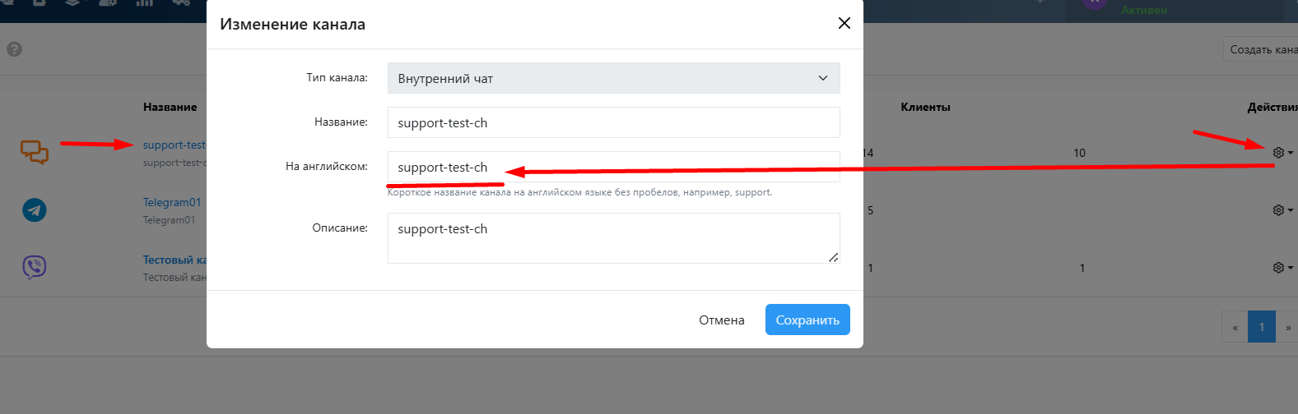1298x414 pixels.
Task: Click into the Описание text area
Action: 613,238
